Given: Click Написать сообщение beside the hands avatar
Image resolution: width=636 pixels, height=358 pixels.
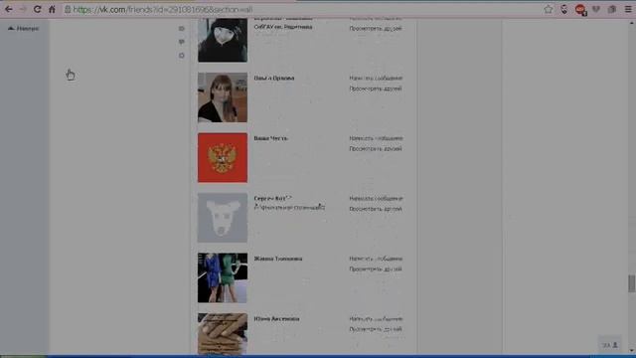Looking at the screenshot, I should point(376,319).
